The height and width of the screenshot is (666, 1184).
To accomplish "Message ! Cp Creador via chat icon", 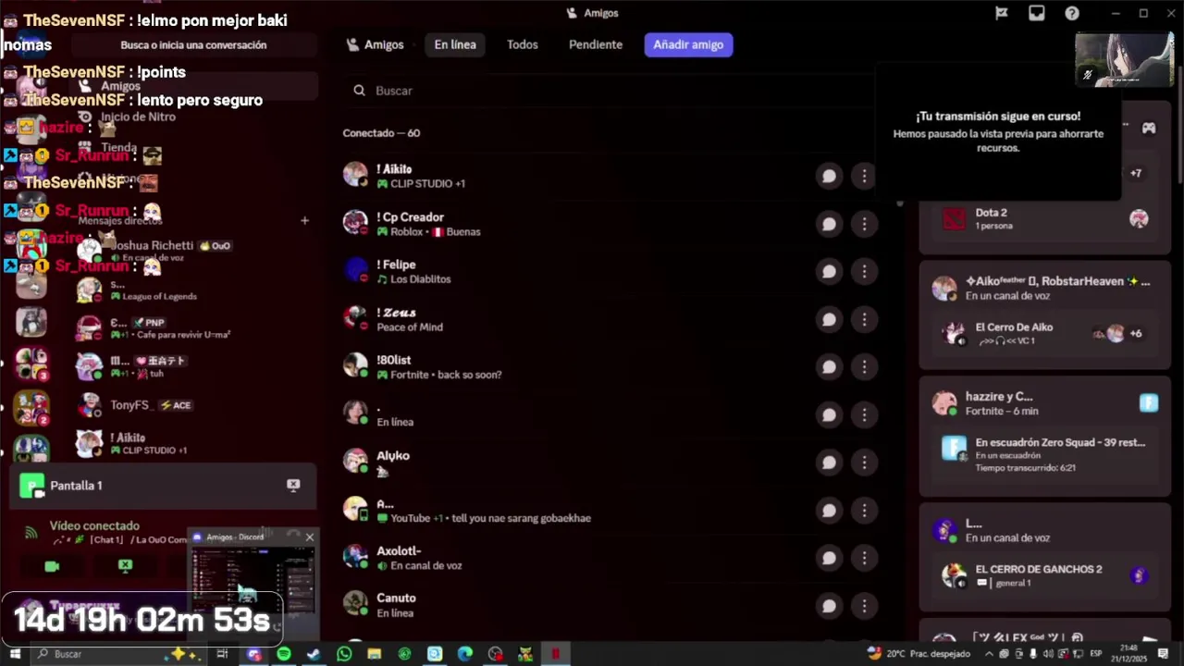I will tap(829, 224).
